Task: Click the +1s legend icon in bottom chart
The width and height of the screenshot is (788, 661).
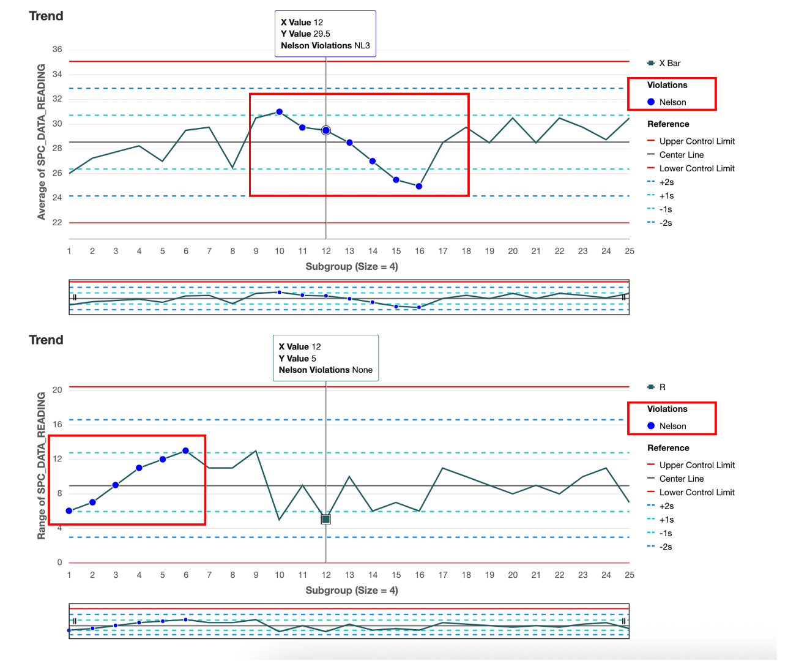Action: pos(650,519)
